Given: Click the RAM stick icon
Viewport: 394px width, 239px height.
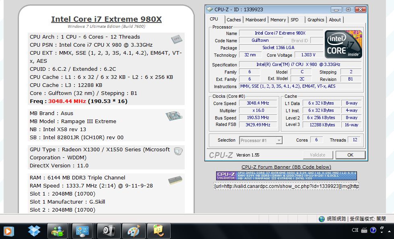Looking at the screenshot, I should (x=175, y=180).
